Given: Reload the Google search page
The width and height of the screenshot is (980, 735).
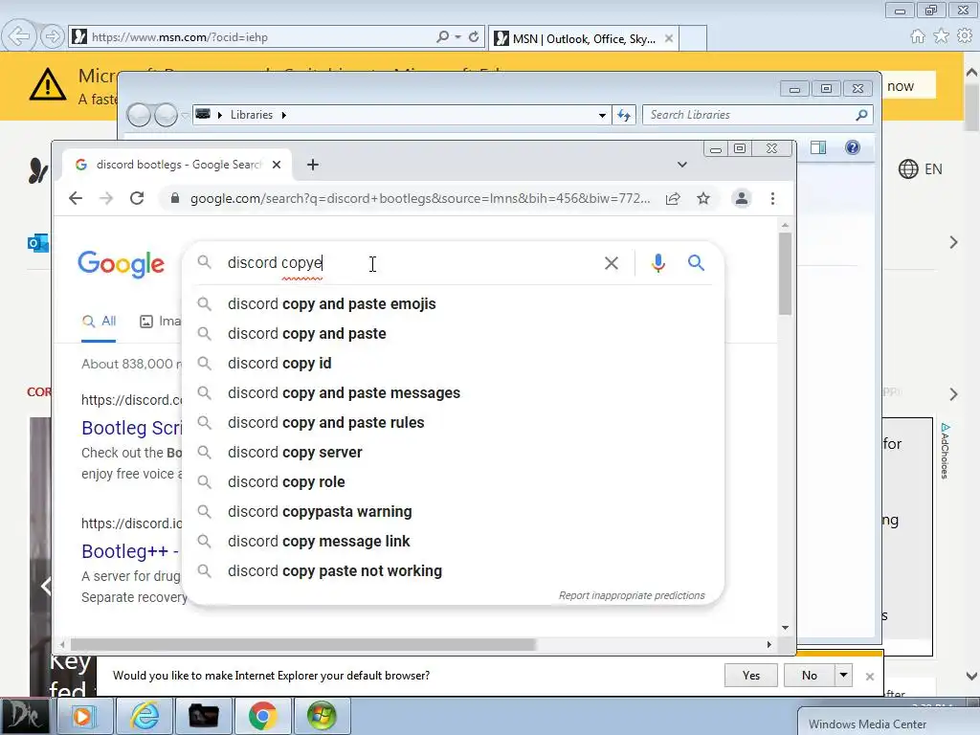Looking at the screenshot, I should [x=137, y=199].
